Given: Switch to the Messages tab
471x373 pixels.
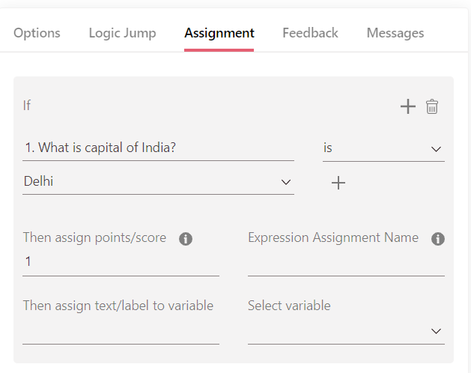Looking at the screenshot, I should click(x=395, y=33).
